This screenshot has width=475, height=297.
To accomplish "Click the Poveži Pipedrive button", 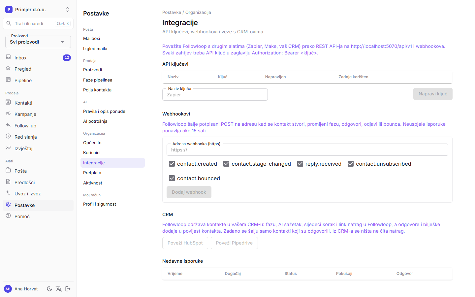I will (234, 243).
